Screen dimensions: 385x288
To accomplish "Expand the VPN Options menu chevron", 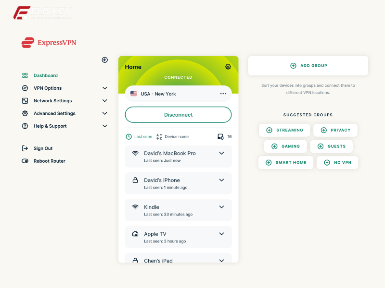I will 105,88.
